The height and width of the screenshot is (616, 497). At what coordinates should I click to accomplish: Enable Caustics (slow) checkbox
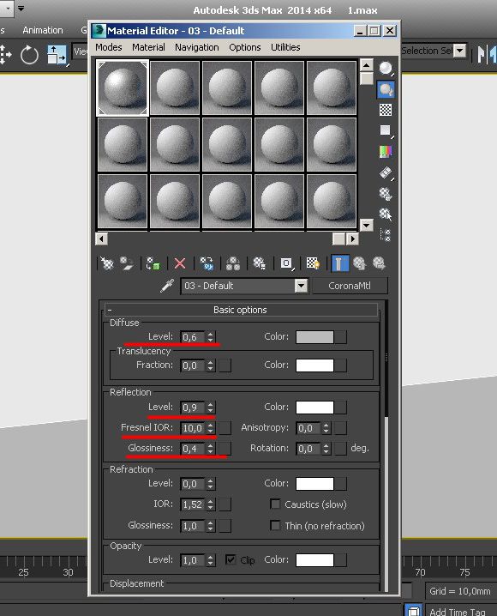click(x=275, y=504)
